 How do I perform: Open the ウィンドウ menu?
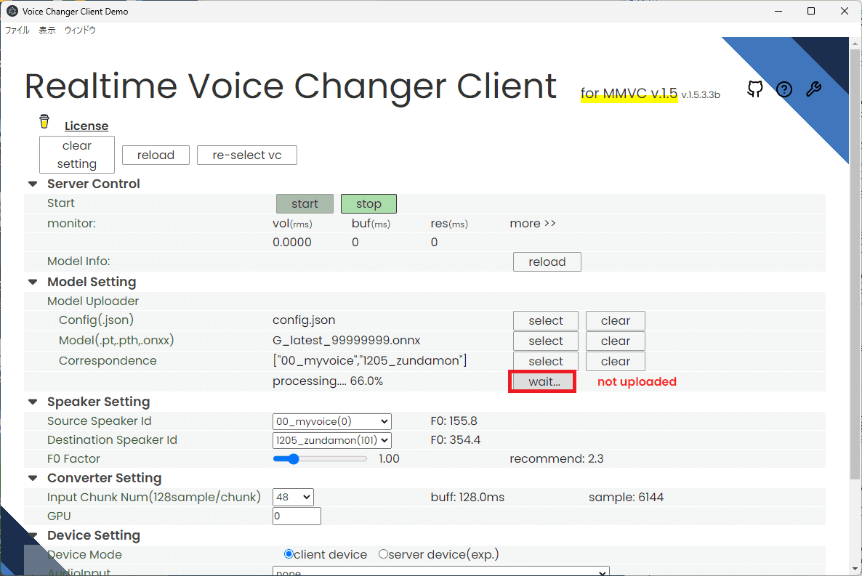point(80,31)
